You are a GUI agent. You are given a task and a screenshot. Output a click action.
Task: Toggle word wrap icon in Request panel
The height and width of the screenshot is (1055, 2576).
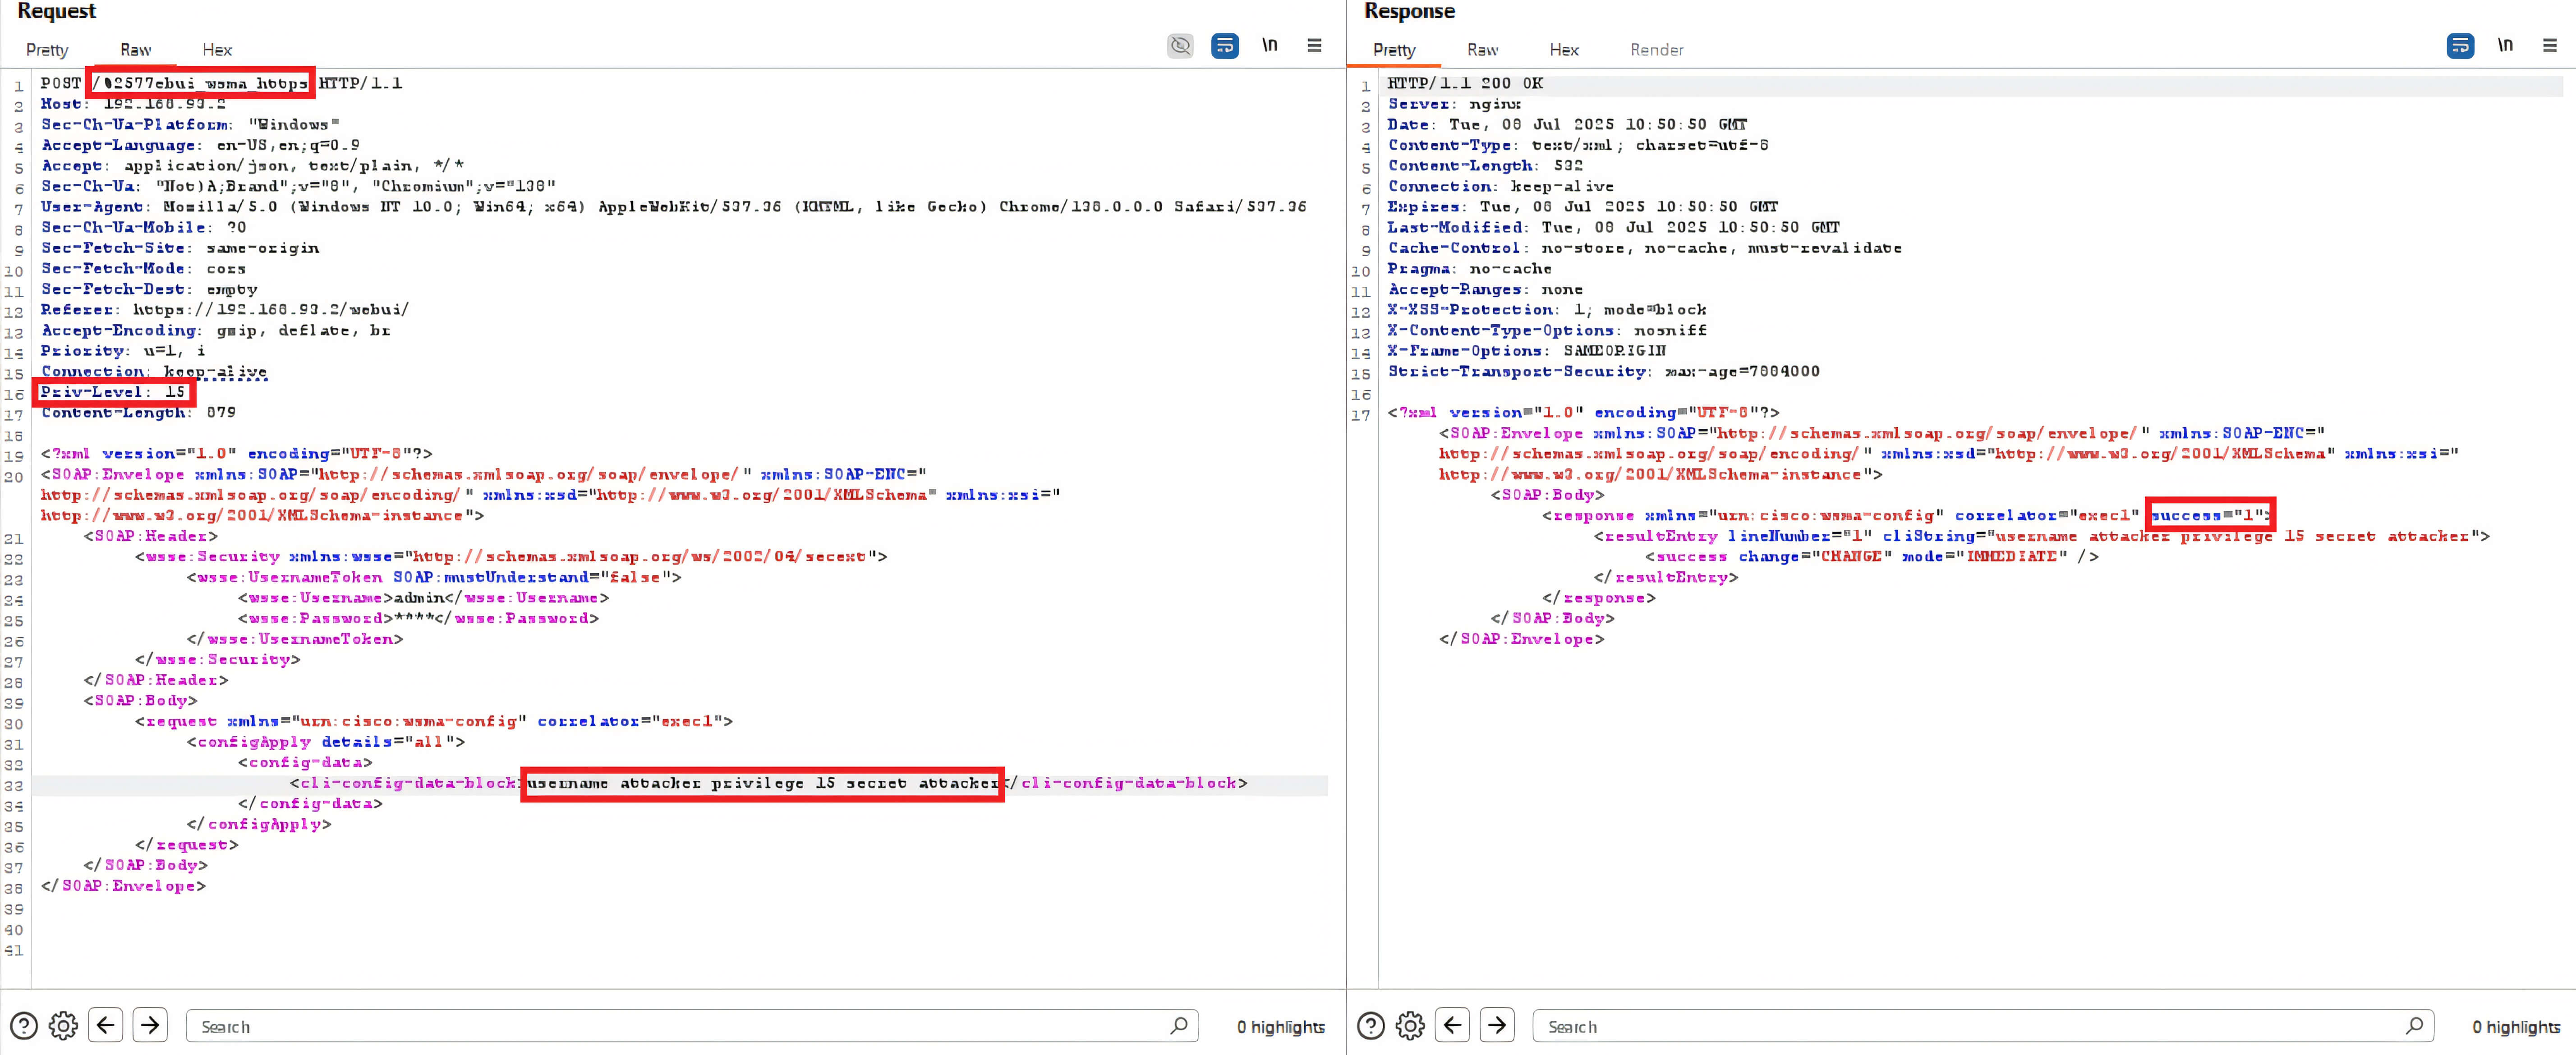pyautogui.click(x=1224, y=46)
